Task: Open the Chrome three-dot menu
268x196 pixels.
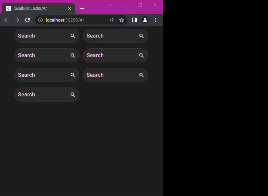Action: tap(156, 20)
